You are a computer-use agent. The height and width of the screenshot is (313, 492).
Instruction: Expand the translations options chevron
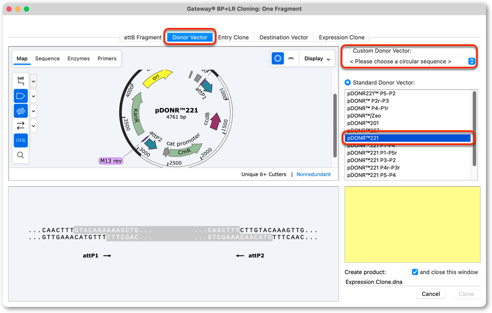coord(33,126)
